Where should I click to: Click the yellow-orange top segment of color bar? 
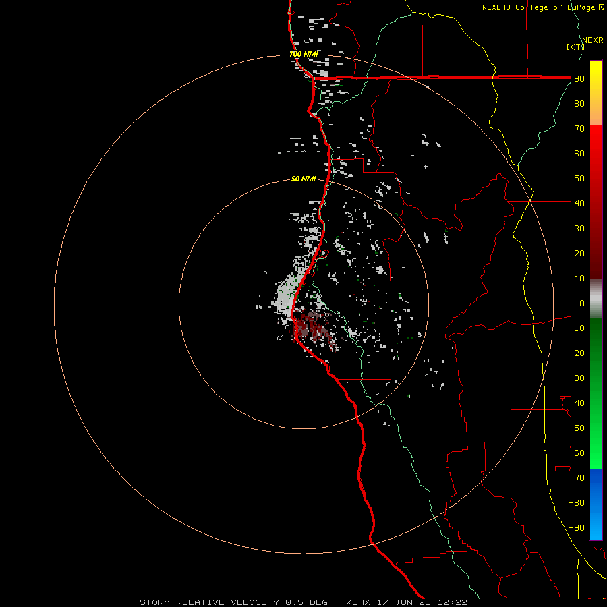pos(596,93)
